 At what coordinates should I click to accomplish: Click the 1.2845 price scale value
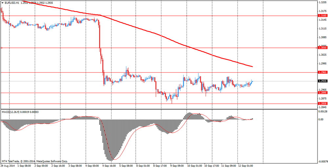pos(322,107)
